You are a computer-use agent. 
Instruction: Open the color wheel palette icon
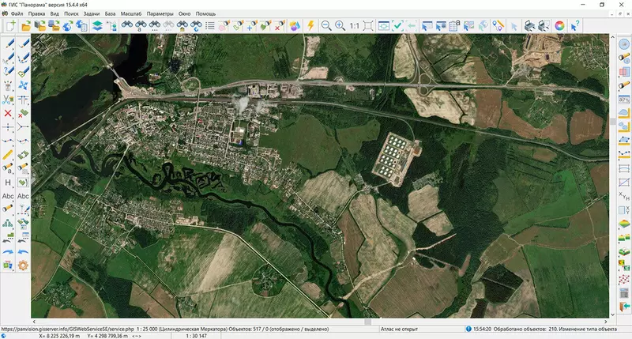[559, 26]
